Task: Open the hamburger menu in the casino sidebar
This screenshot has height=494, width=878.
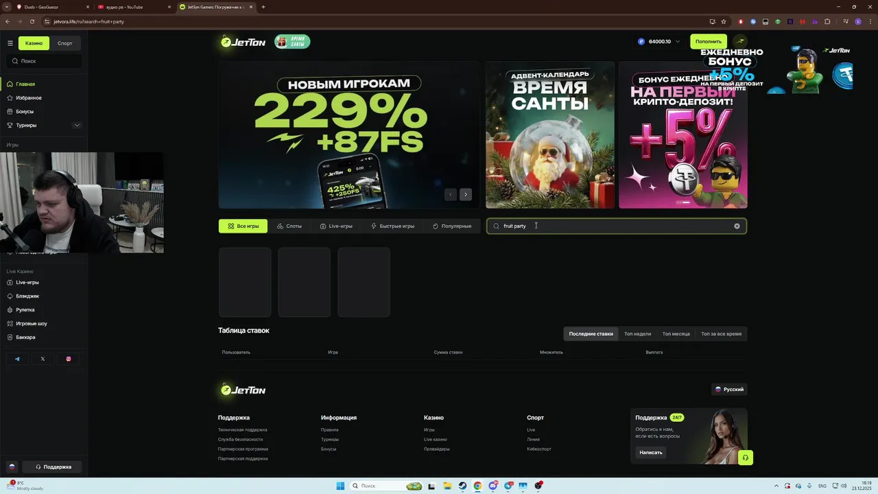Action: (10, 43)
